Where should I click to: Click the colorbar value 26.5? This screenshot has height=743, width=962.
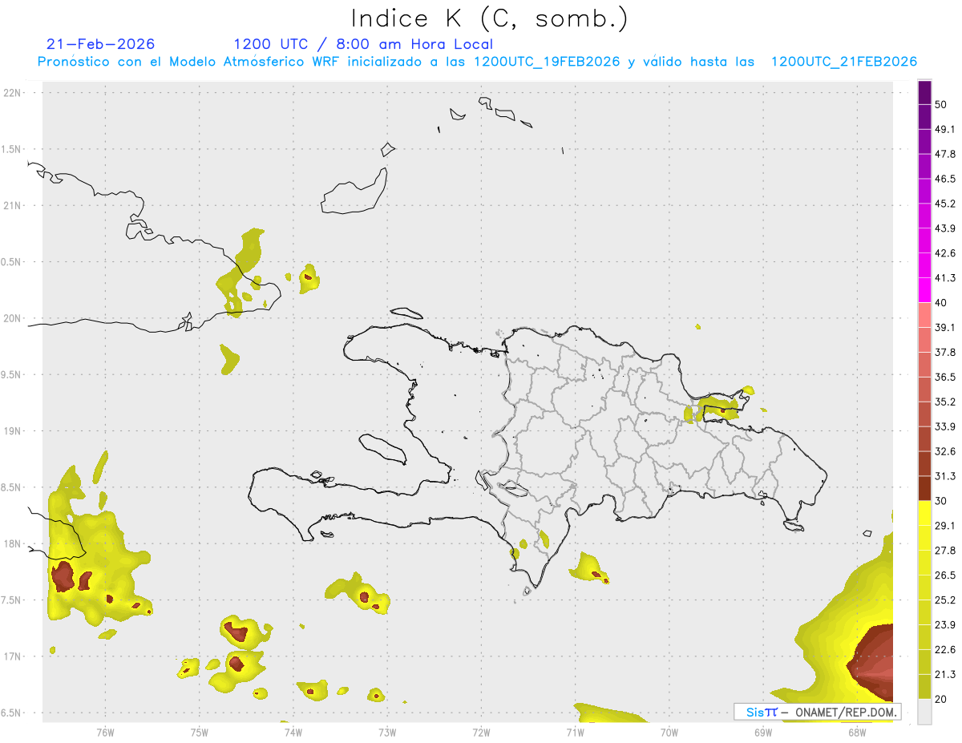click(945, 575)
